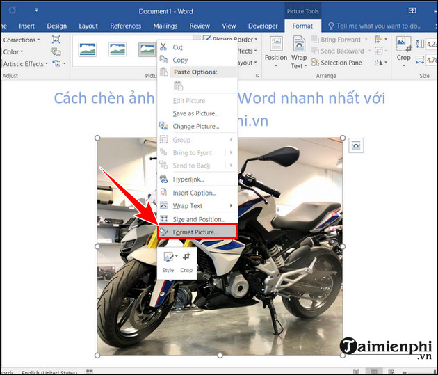Select the second picture style thumbnail
The image size is (438, 375).
coord(117,49)
